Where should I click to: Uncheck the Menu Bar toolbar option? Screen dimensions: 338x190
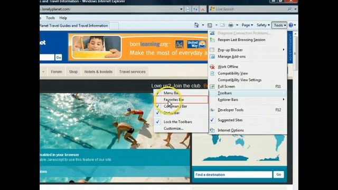point(181,93)
